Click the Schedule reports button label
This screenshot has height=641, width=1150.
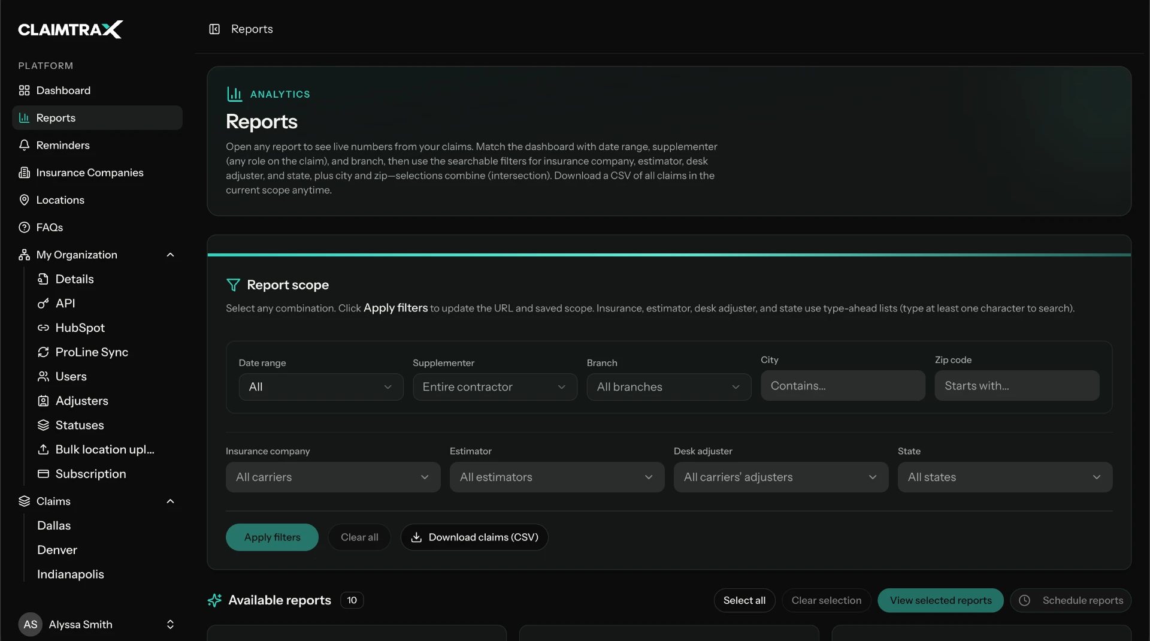[1083, 600]
